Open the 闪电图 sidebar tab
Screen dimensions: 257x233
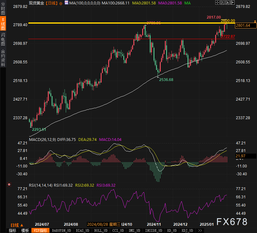(3, 39)
